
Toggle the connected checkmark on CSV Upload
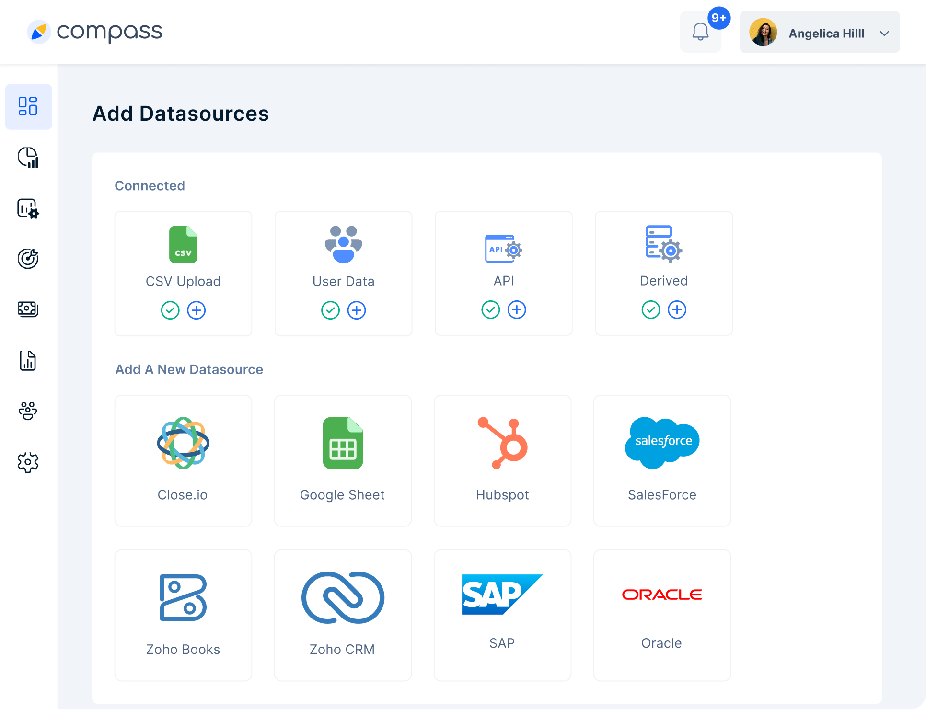(171, 310)
